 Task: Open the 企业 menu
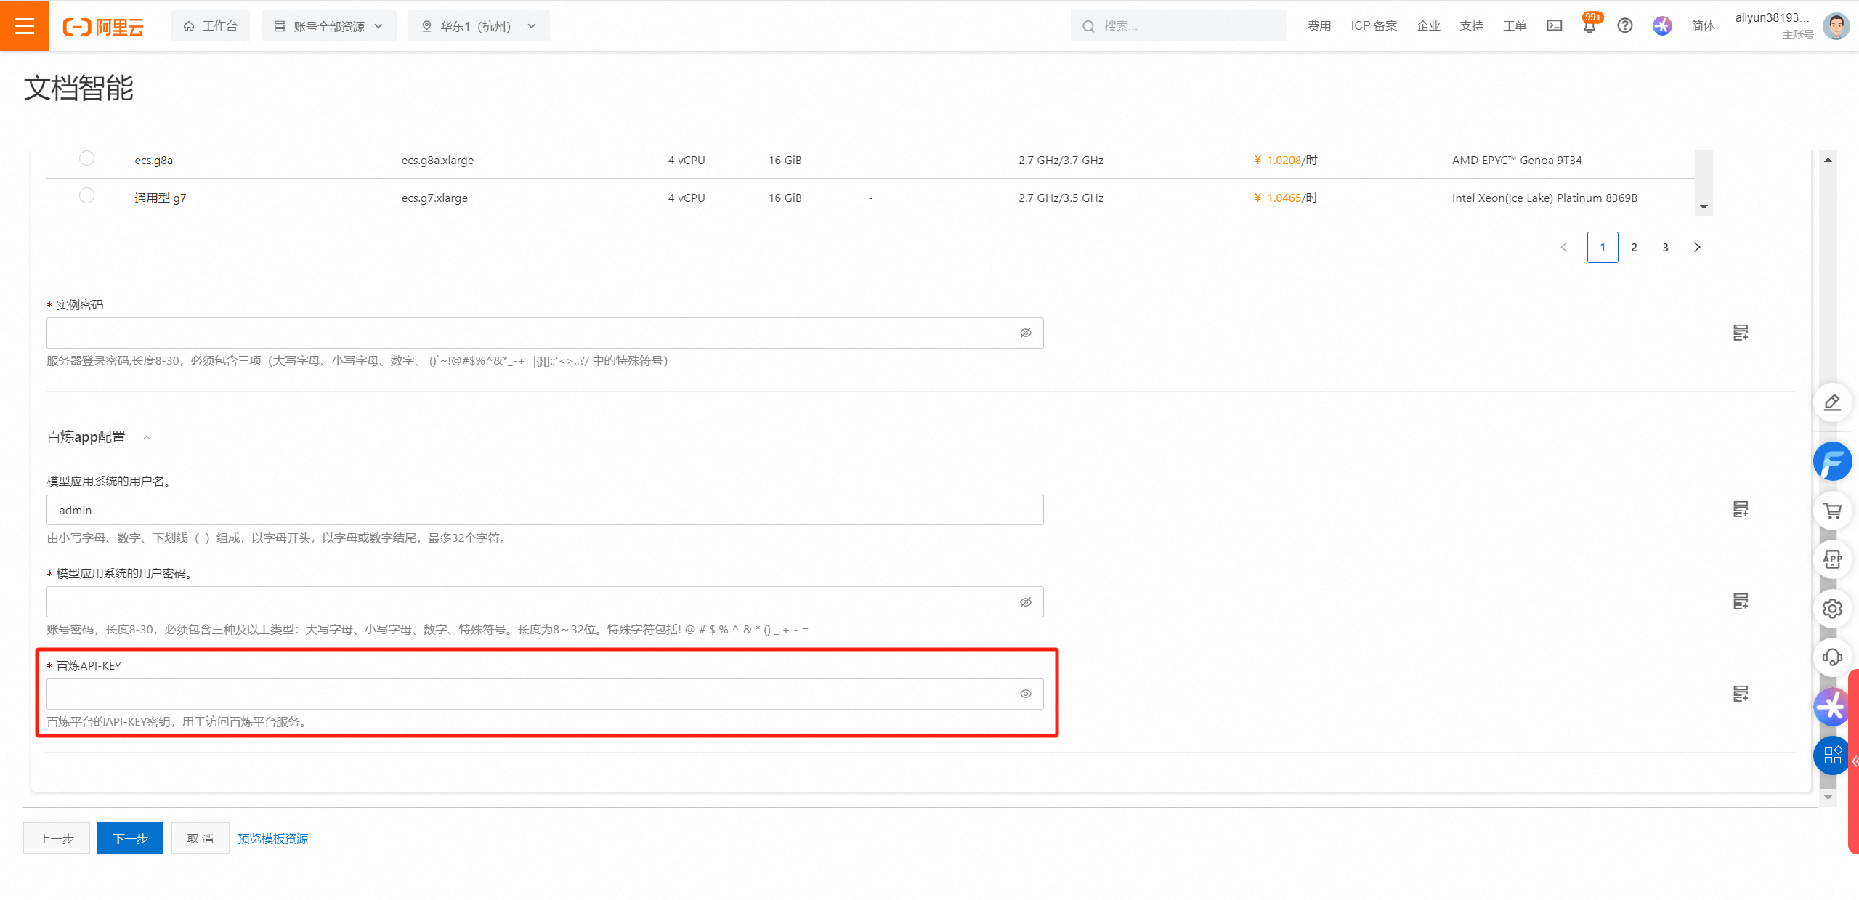coord(1428,26)
